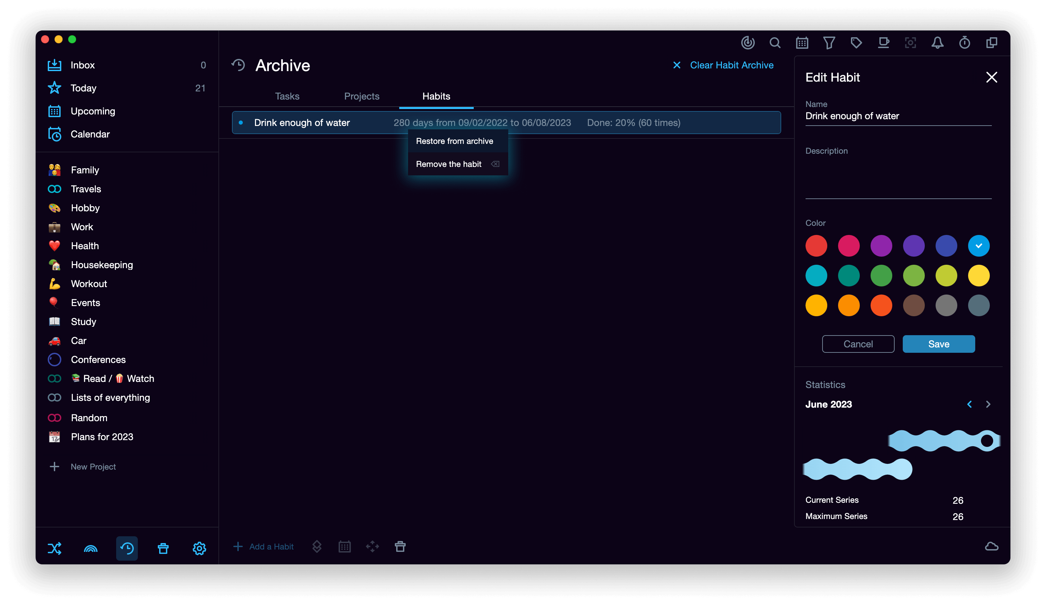Open the trash bin icon in sidebar footer
Viewport: 1046px width, 605px height.
[x=163, y=548]
